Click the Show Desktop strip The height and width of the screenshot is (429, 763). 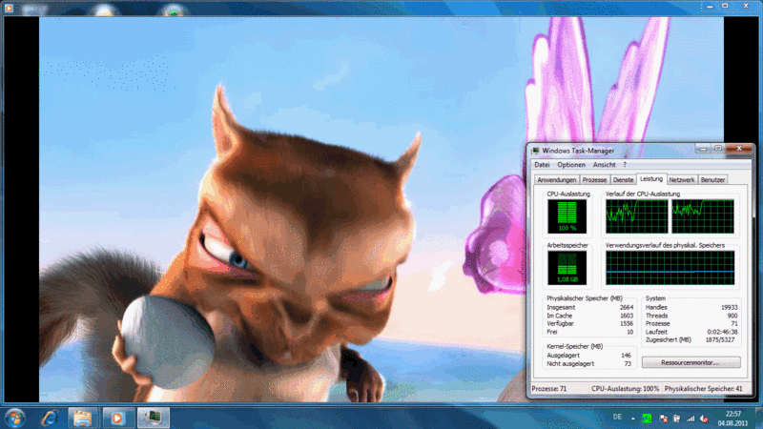click(758, 418)
